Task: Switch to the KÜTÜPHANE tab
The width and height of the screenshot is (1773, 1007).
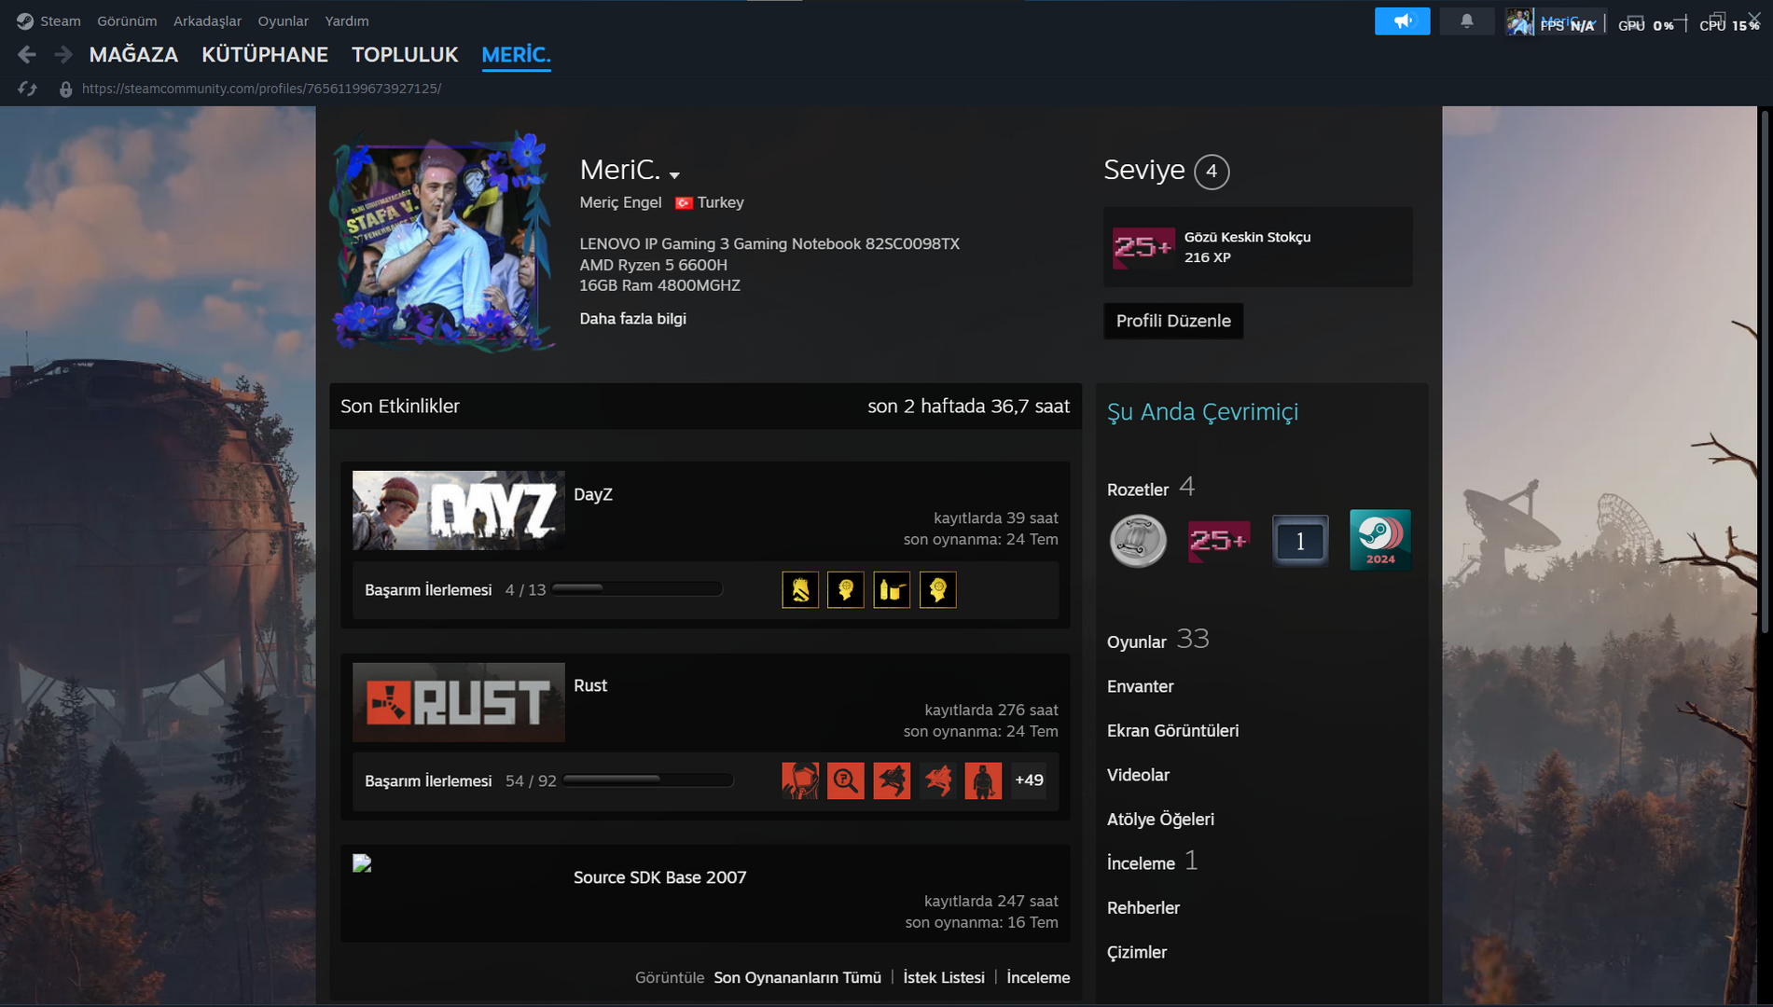Action: pyautogui.click(x=265, y=55)
